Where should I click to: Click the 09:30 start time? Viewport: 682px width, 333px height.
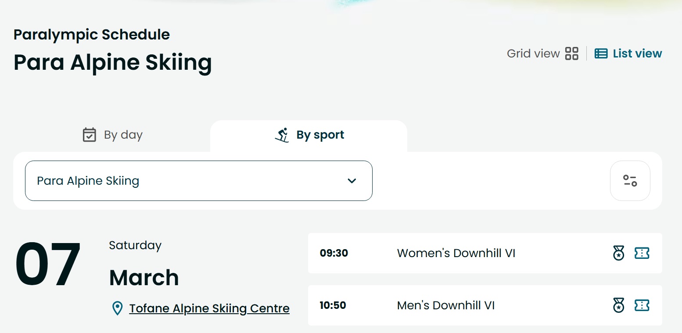coord(334,253)
